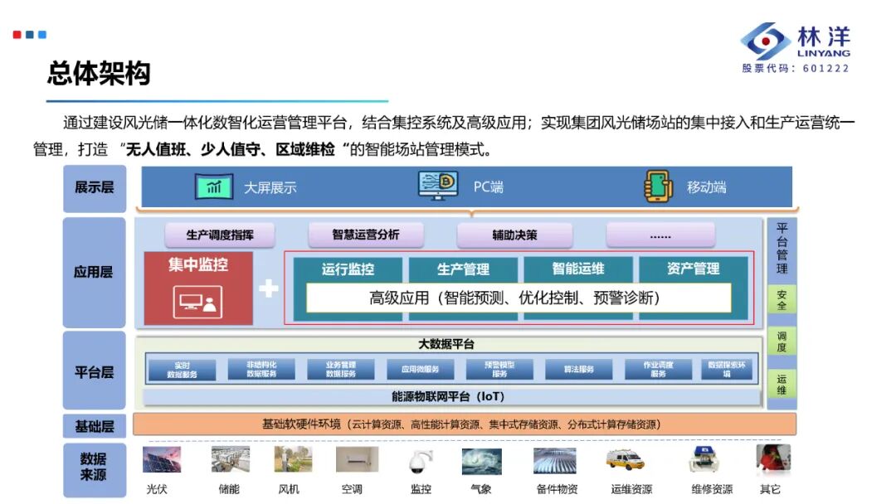896x504 pixels.
Task: Click the white plus sign beside 集中监控
Action: tap(269, 288)
